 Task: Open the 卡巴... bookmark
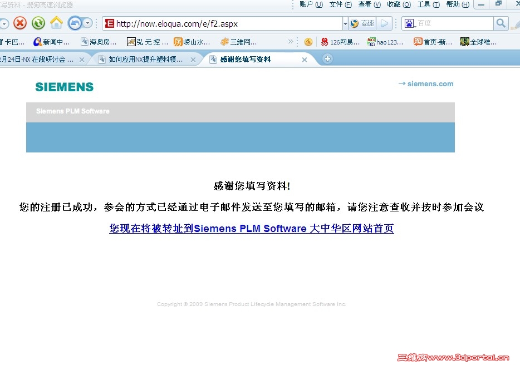pos(12,42)
